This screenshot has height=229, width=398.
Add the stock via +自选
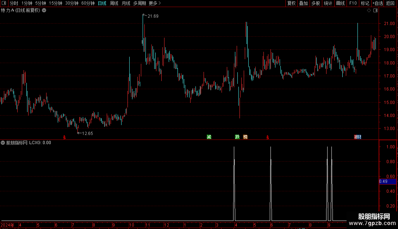(x=378, y=3)
